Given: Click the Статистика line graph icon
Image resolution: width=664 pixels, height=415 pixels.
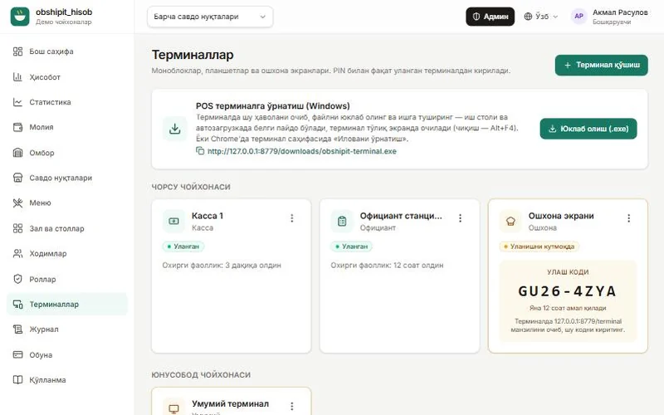Looking at the screenshot, I should tap(17, 102).
